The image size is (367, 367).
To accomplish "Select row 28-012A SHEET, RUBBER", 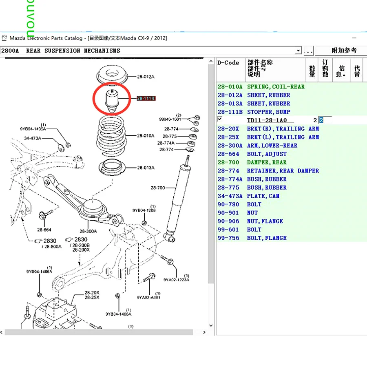I will click(292, 95).
